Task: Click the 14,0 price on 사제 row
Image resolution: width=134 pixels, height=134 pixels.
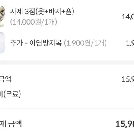Action: click(x=128, y=17)
